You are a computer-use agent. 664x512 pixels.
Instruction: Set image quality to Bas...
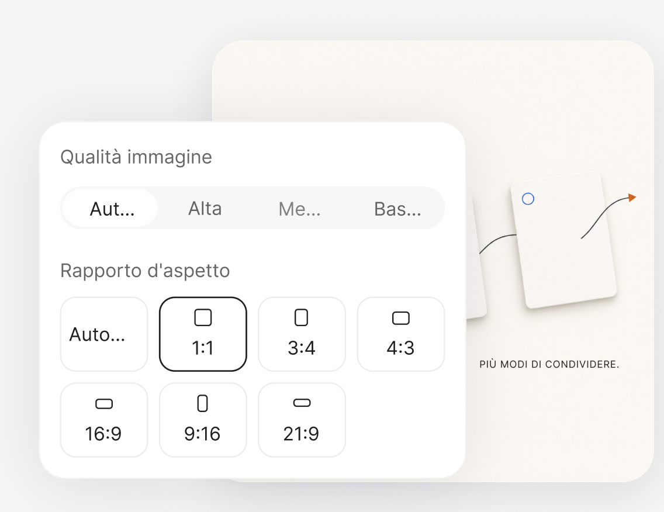(x=397, y=208)
